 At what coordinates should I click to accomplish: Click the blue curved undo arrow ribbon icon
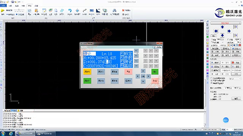click(70, 11)
